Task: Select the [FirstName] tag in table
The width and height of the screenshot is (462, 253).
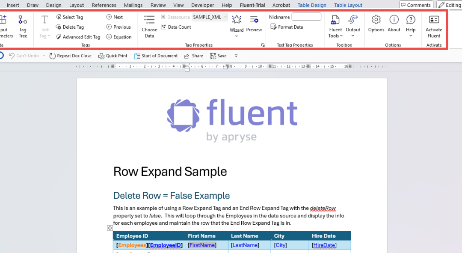Action: tap(202, 245)
